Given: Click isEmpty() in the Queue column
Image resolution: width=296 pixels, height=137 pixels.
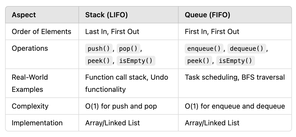Looking at the screenshot, I should [235, 61].
